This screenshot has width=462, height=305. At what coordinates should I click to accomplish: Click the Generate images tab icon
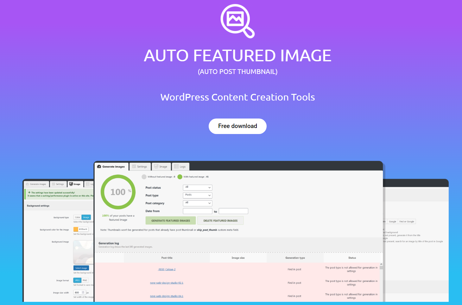coord(99,167)
